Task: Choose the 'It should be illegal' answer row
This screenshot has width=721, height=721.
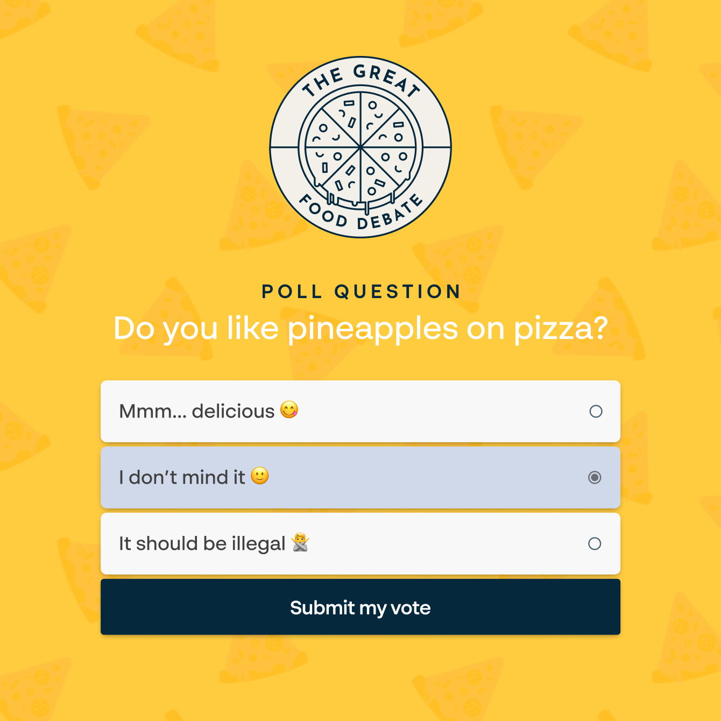Action: [x=360, y=543]
